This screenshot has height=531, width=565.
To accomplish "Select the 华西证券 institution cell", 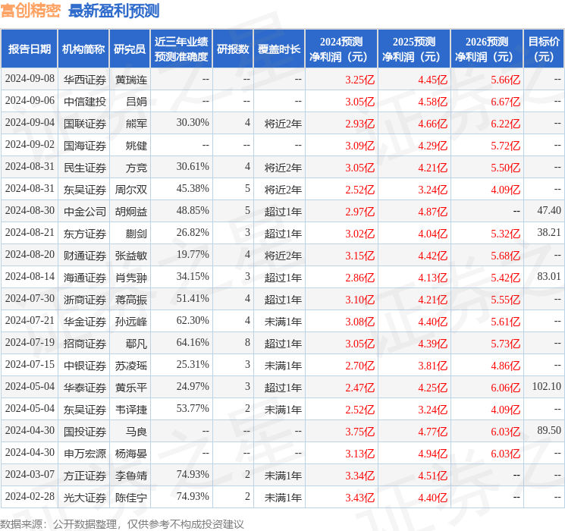I will pos(85,80).
